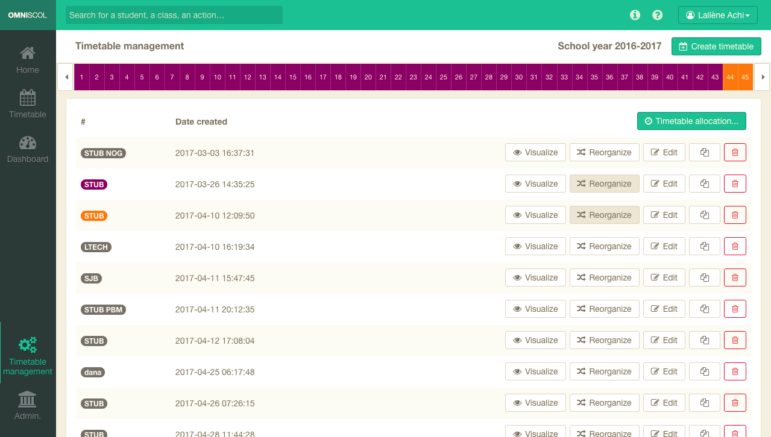Select Timetable management in sidebar
Image resolution: width=771 pixels, height=437 pixels.
pyautogui.click(x=28, y=356)
